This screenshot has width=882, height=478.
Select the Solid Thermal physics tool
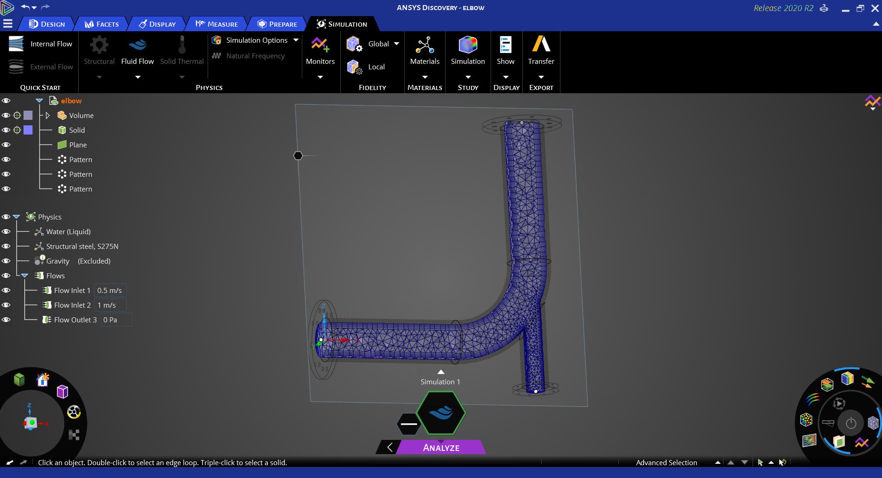[x=182, y=51]
